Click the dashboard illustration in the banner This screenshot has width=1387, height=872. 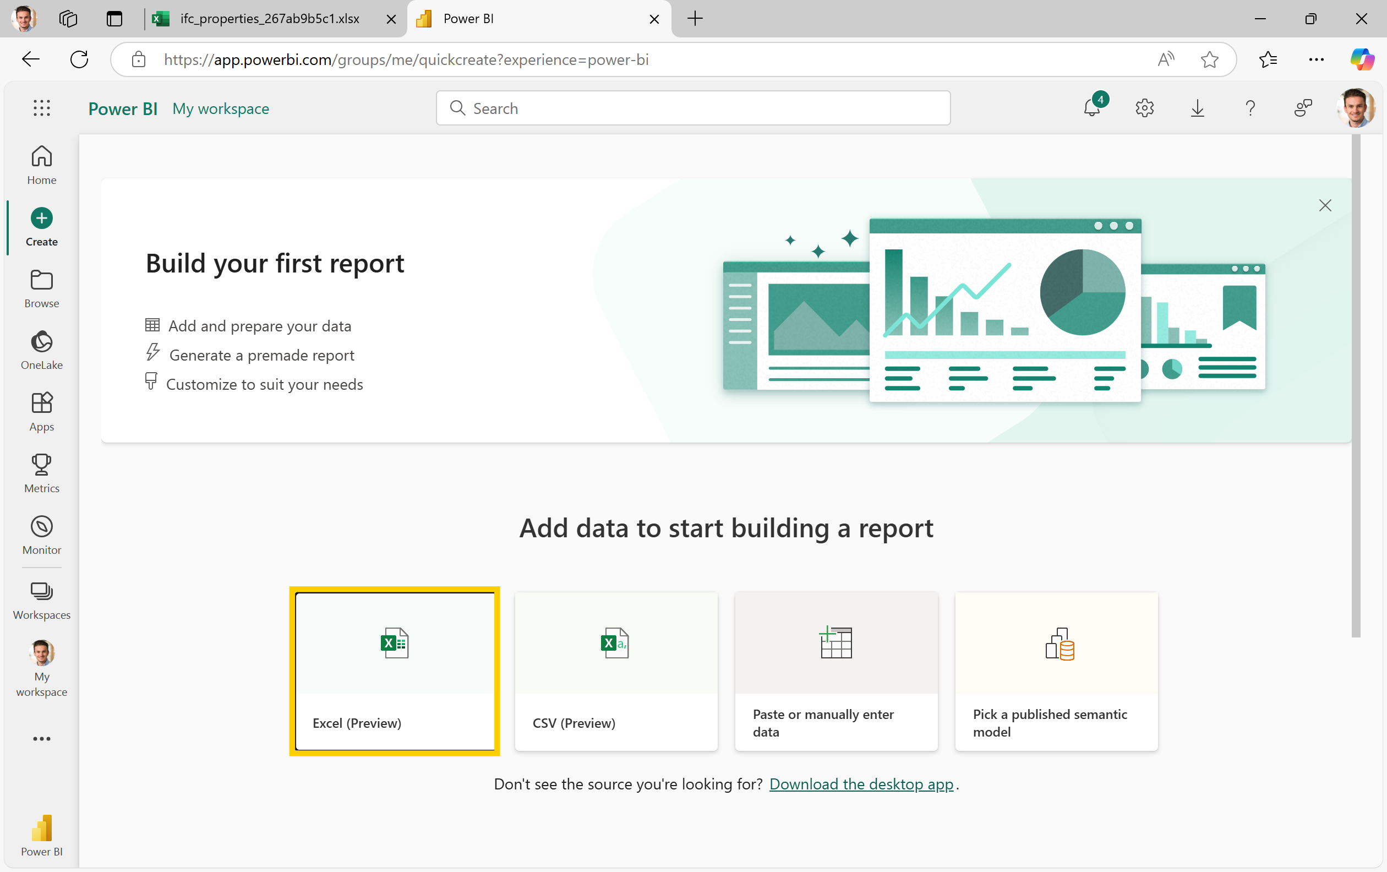point(994,310)
